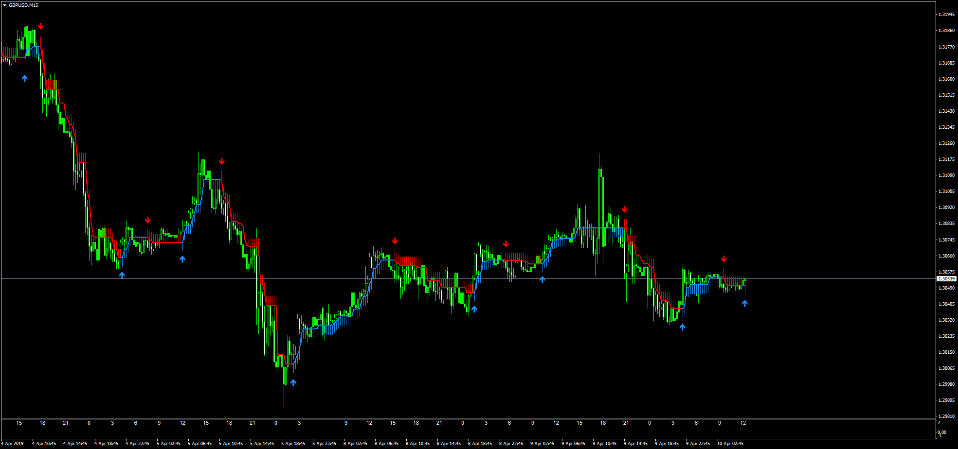
Task: Open the dropdown triangle beside GBPUSD,M15
Action: pyautogui.click(x=4, y=5)
